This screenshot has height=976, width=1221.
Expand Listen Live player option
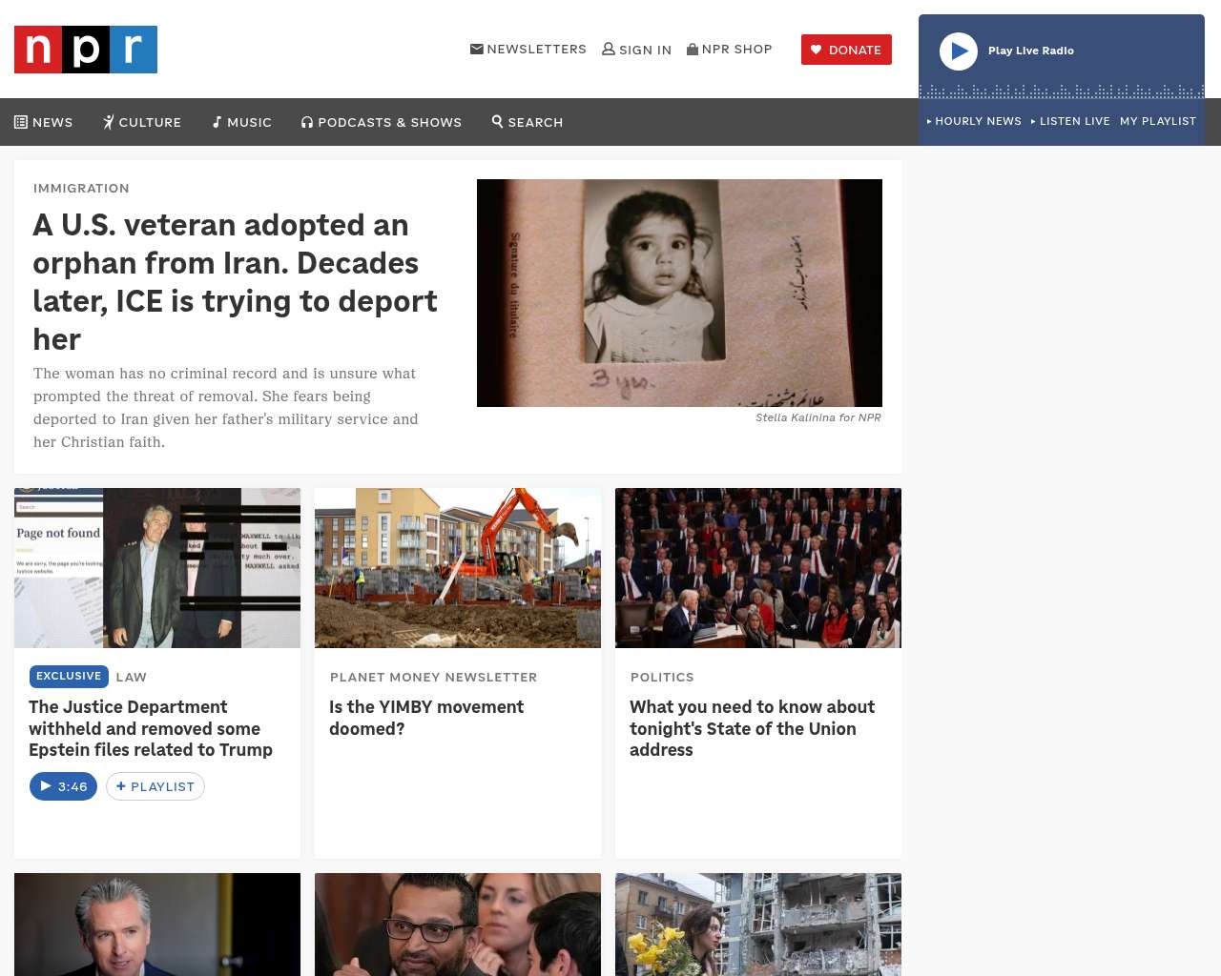click(x=1070, y=121)
